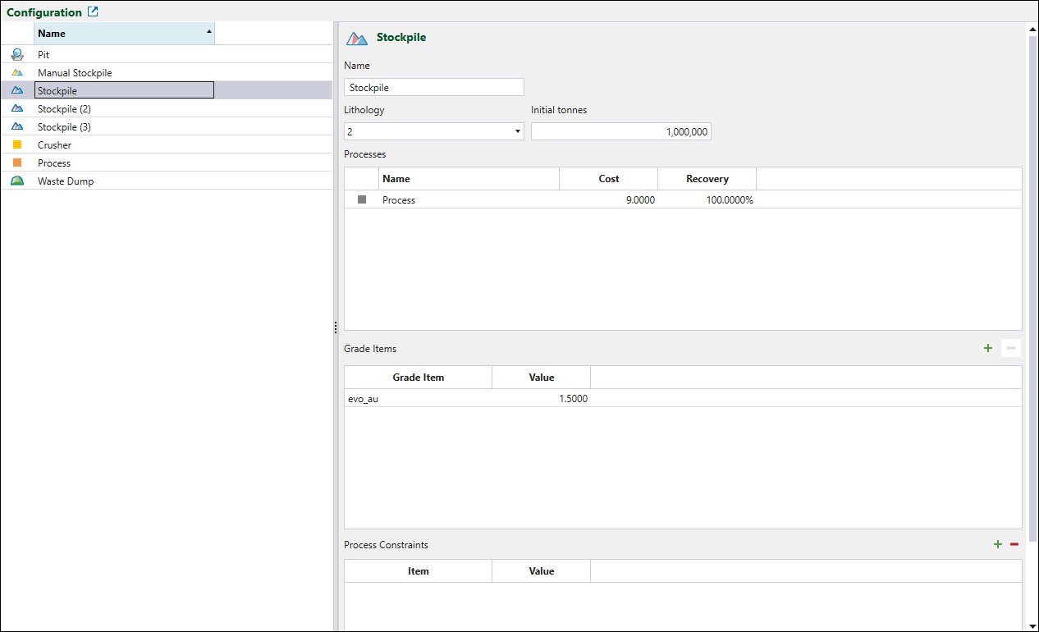1039x632 pixels.
Task: Select the evo_au grade value cell
Action: click(x=541, y=399)
